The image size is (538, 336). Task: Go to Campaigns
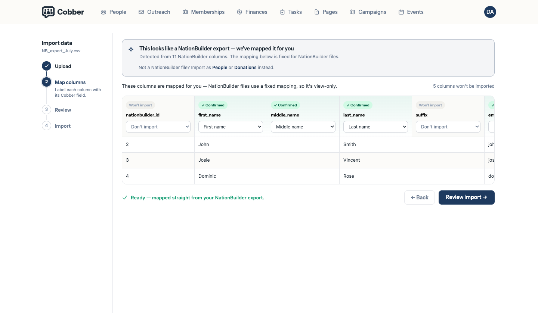[x=368, y=12]
